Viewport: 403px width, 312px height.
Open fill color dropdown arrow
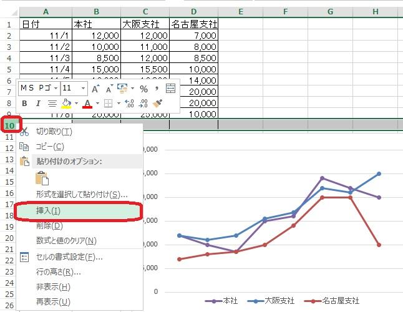pyautogui.click(x=76, y=104)
